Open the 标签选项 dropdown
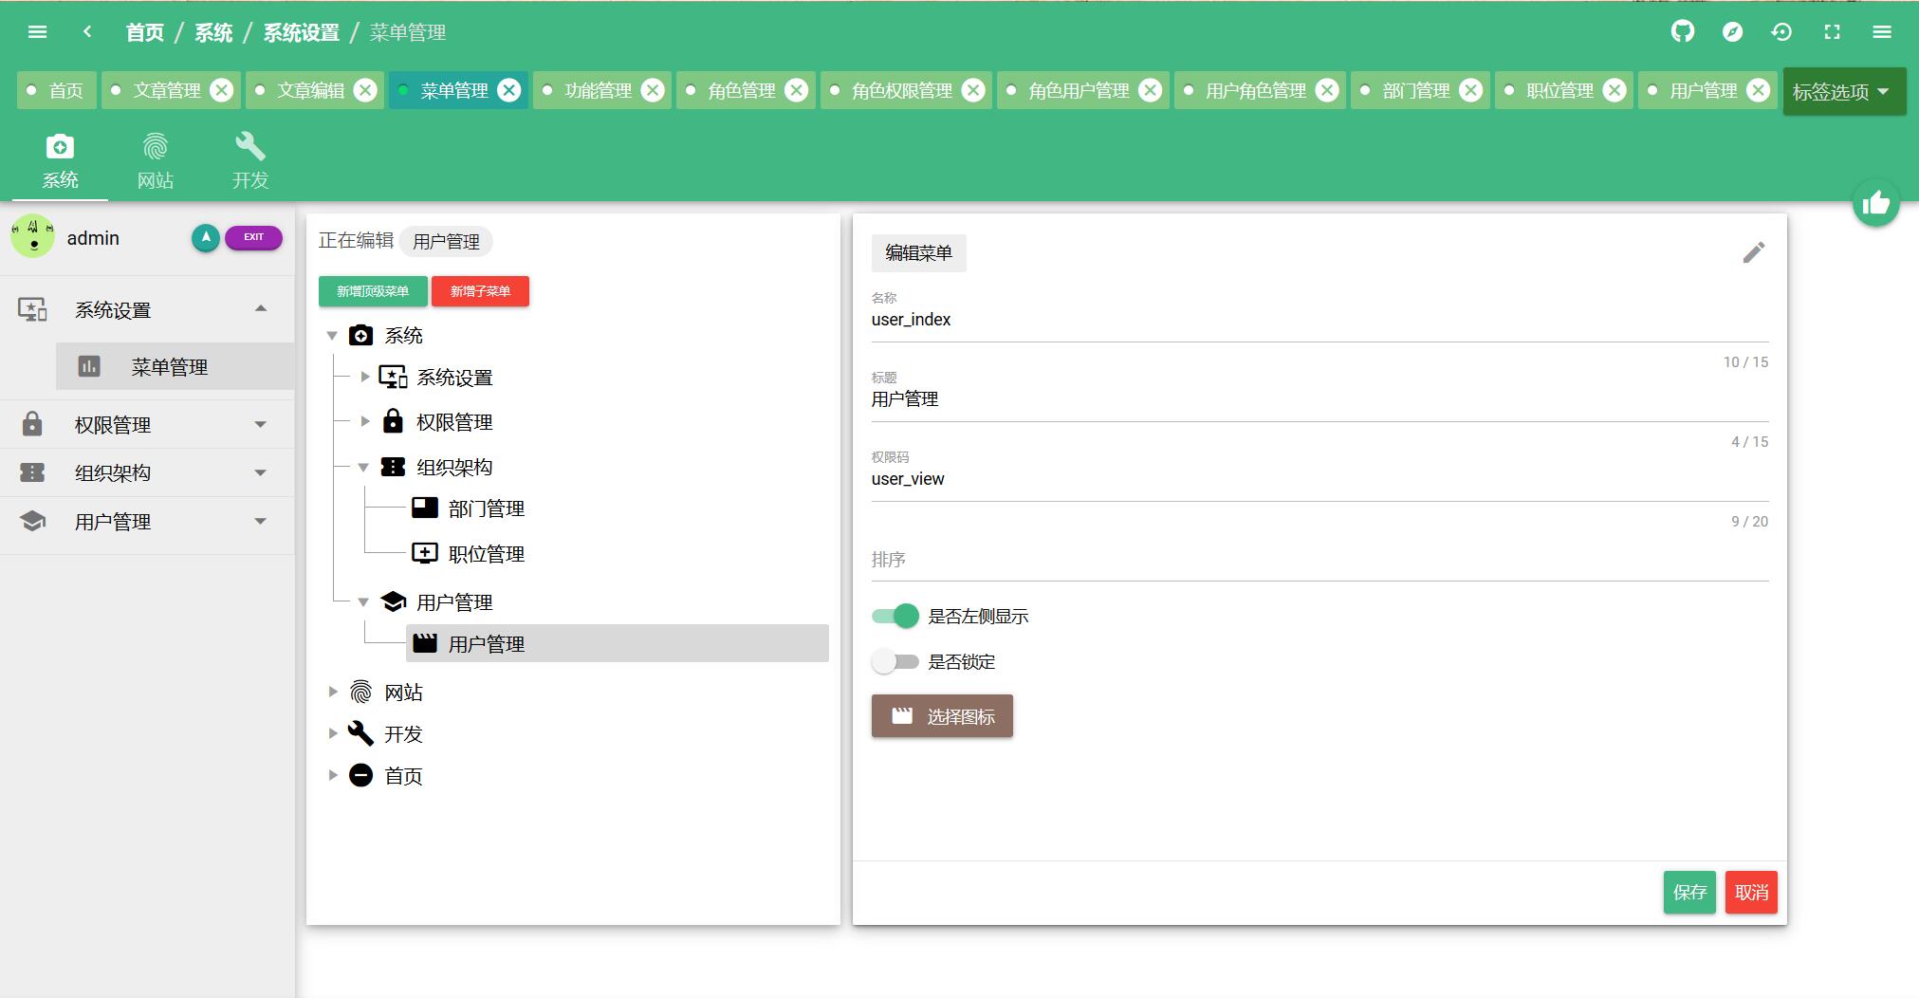Screen dimensions: 1919x998 (1844, 91)
